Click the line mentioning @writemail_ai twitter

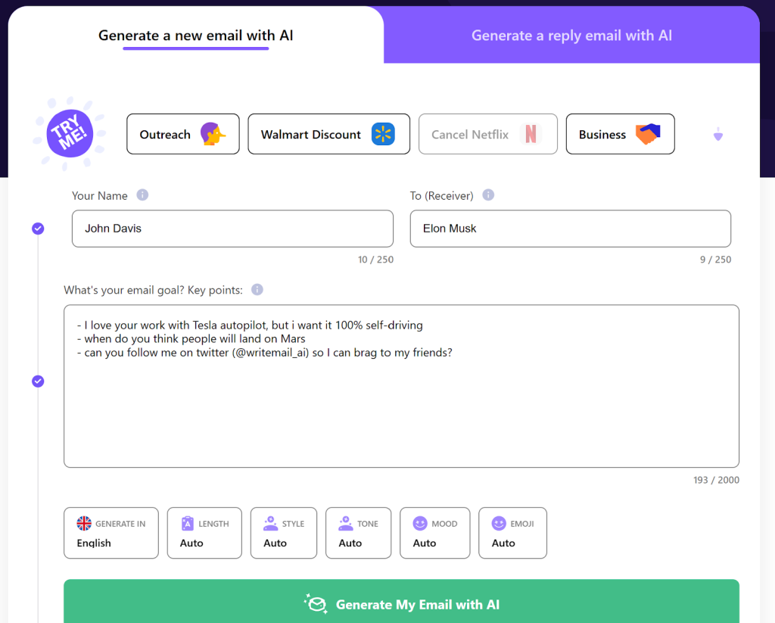tap(264, 353)
